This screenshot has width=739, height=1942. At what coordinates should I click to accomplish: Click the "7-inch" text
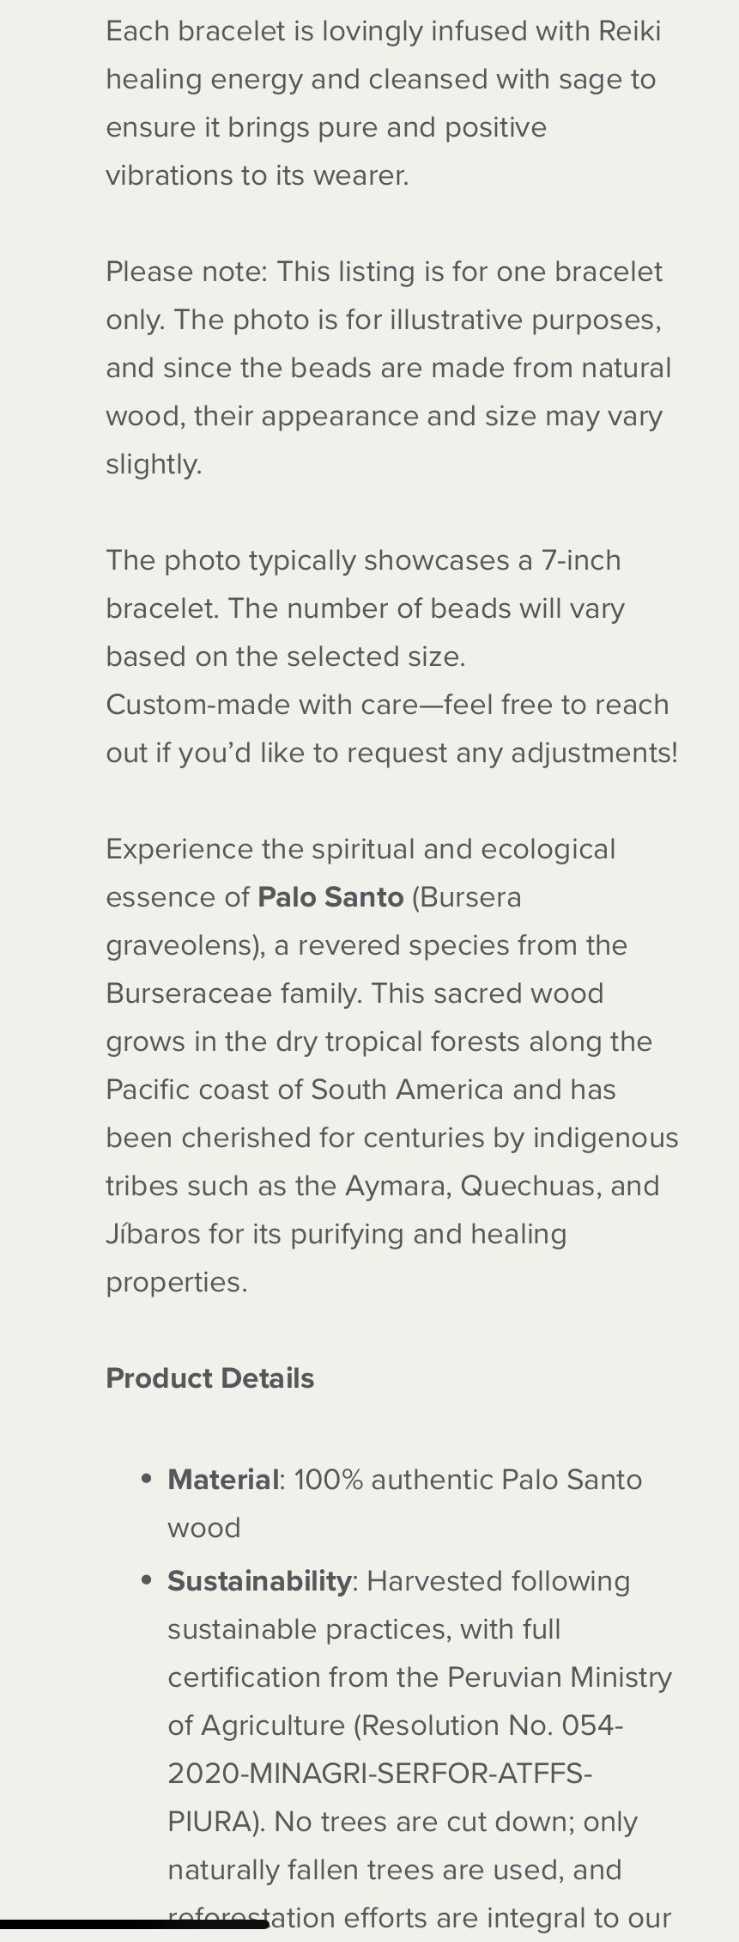point(580,560)
